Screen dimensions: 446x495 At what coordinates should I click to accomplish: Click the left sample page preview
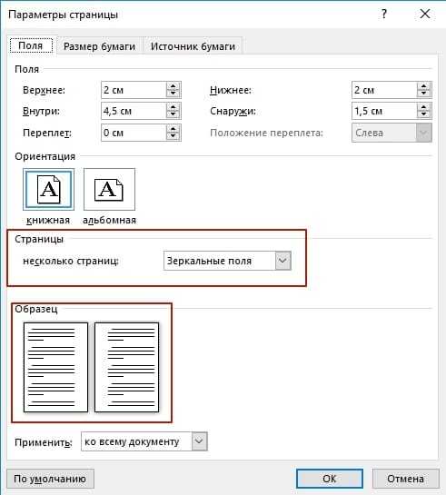point(55,367)
